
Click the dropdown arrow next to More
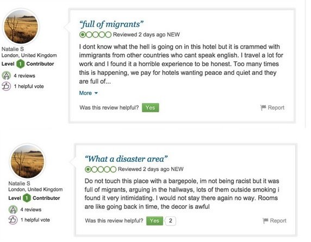coord(96,93)
